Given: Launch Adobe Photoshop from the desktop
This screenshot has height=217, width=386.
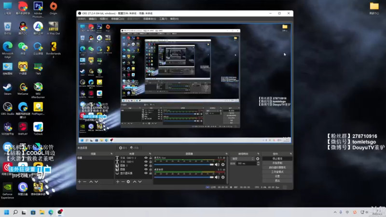Looking at the screenshot, I should click(38, 10).
